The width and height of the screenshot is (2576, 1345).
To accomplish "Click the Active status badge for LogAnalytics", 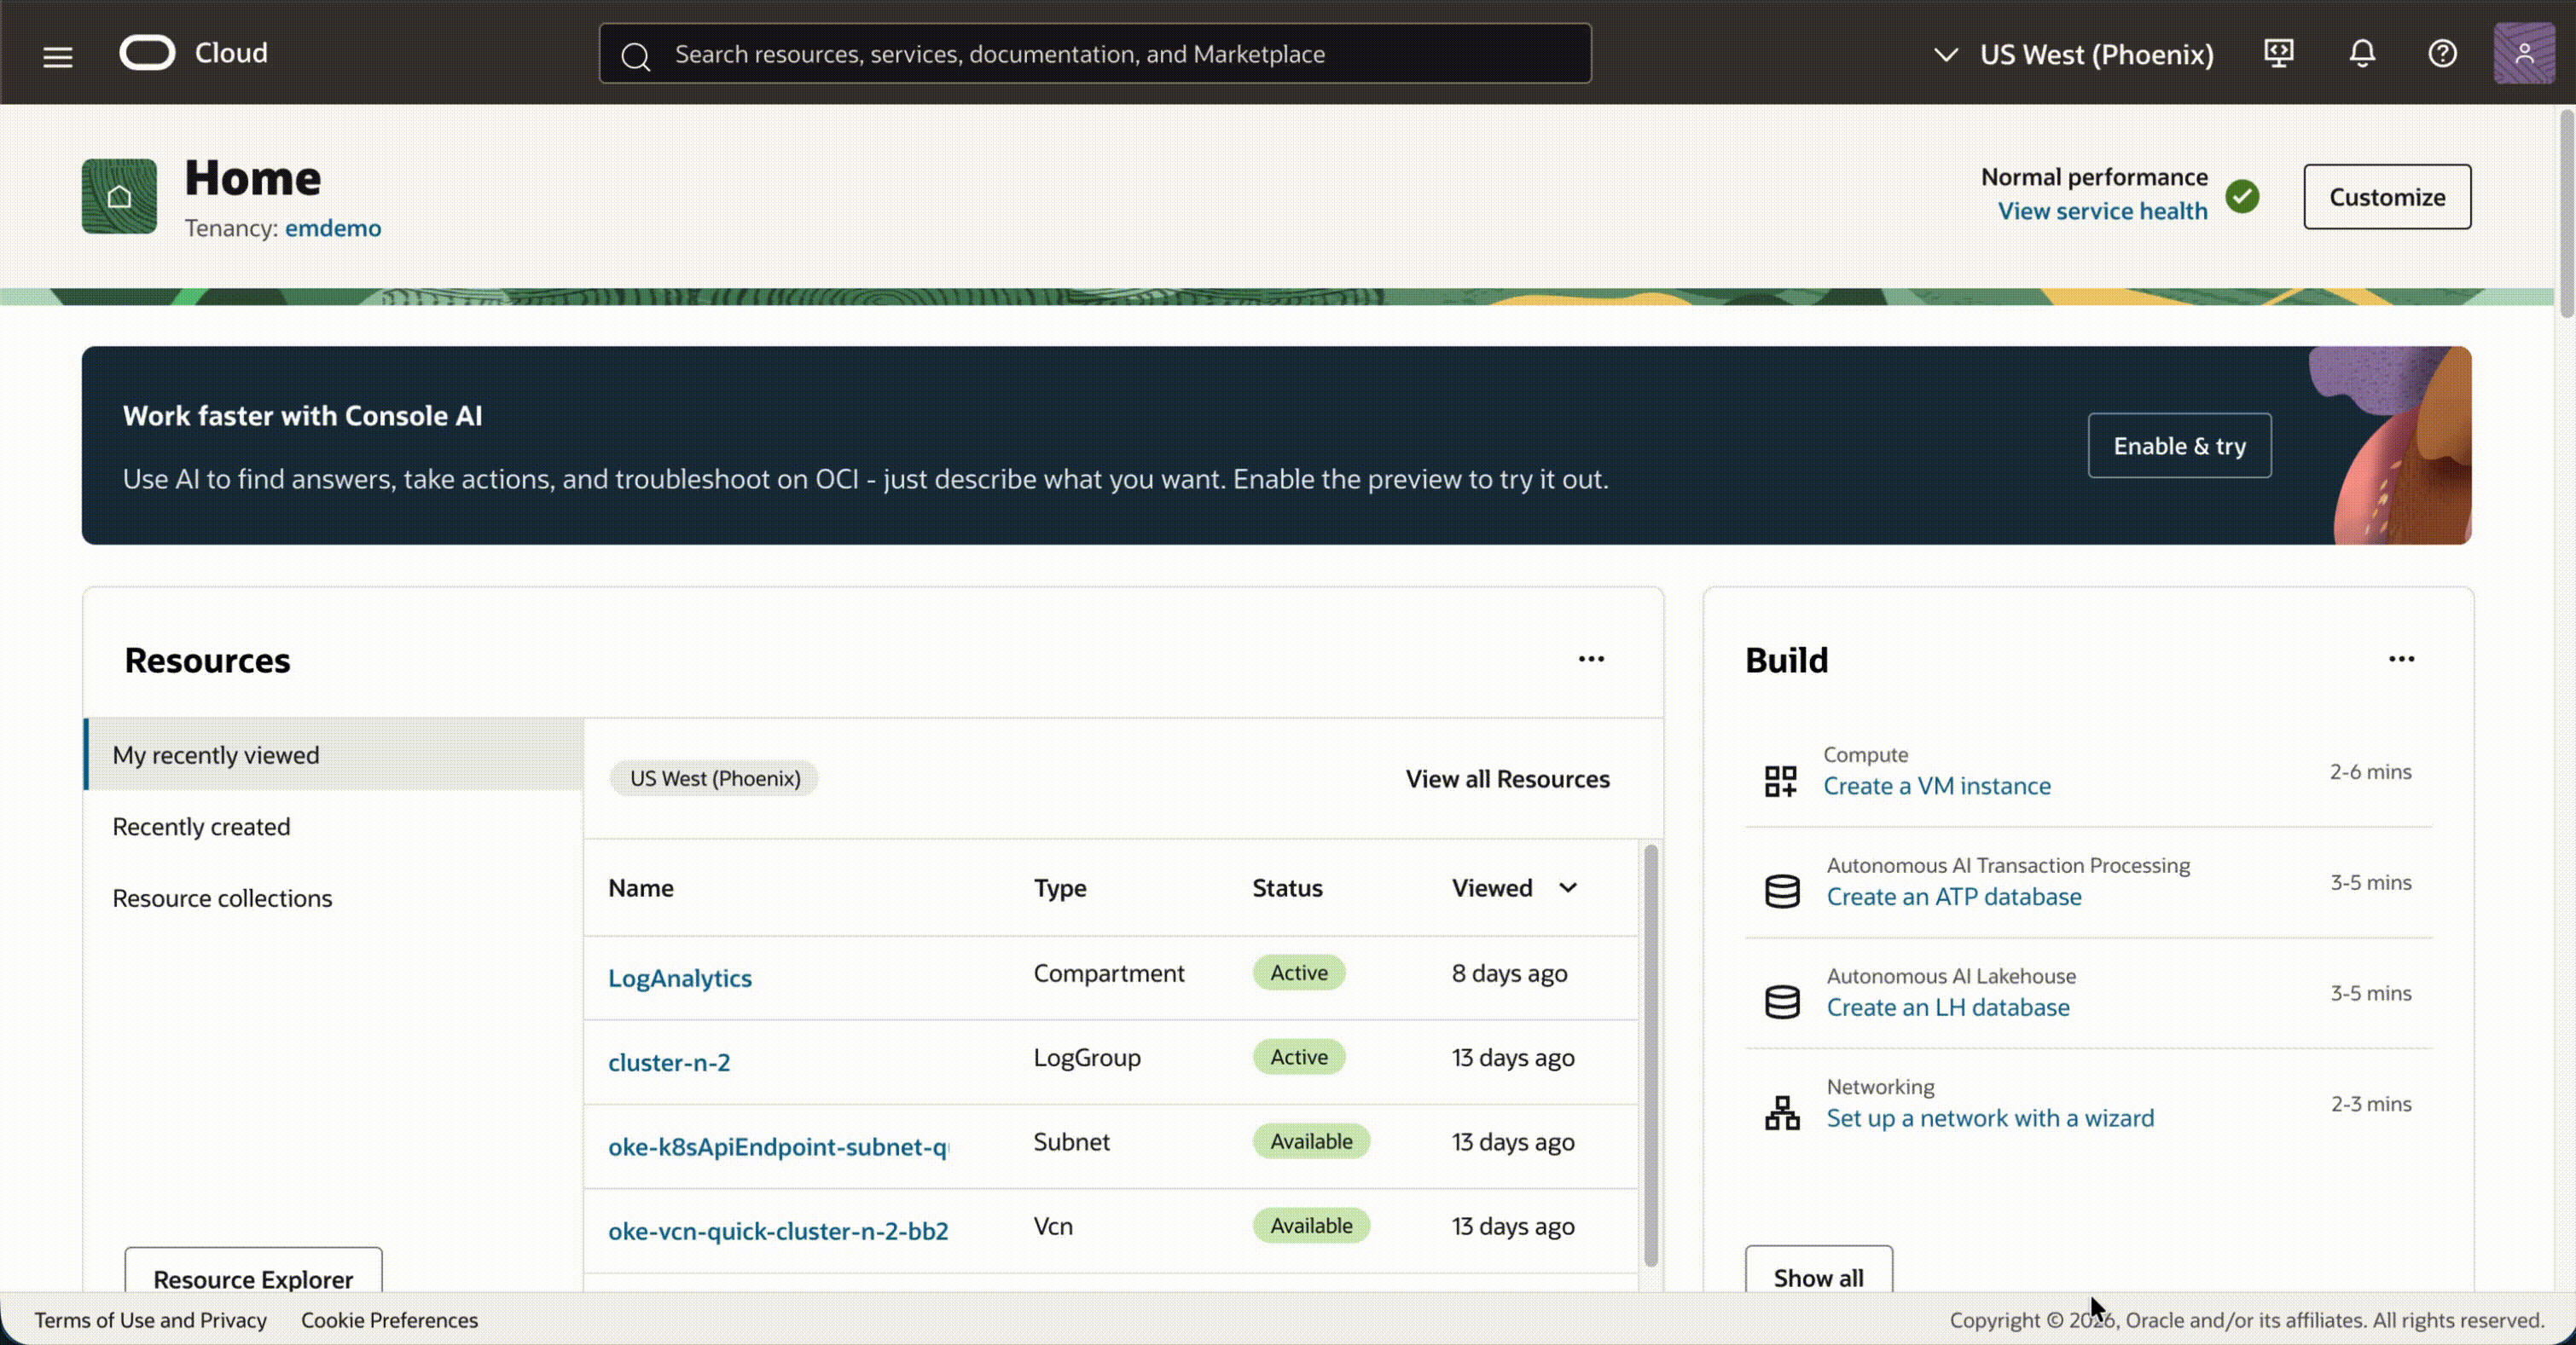I will (x=1299, y=973).
